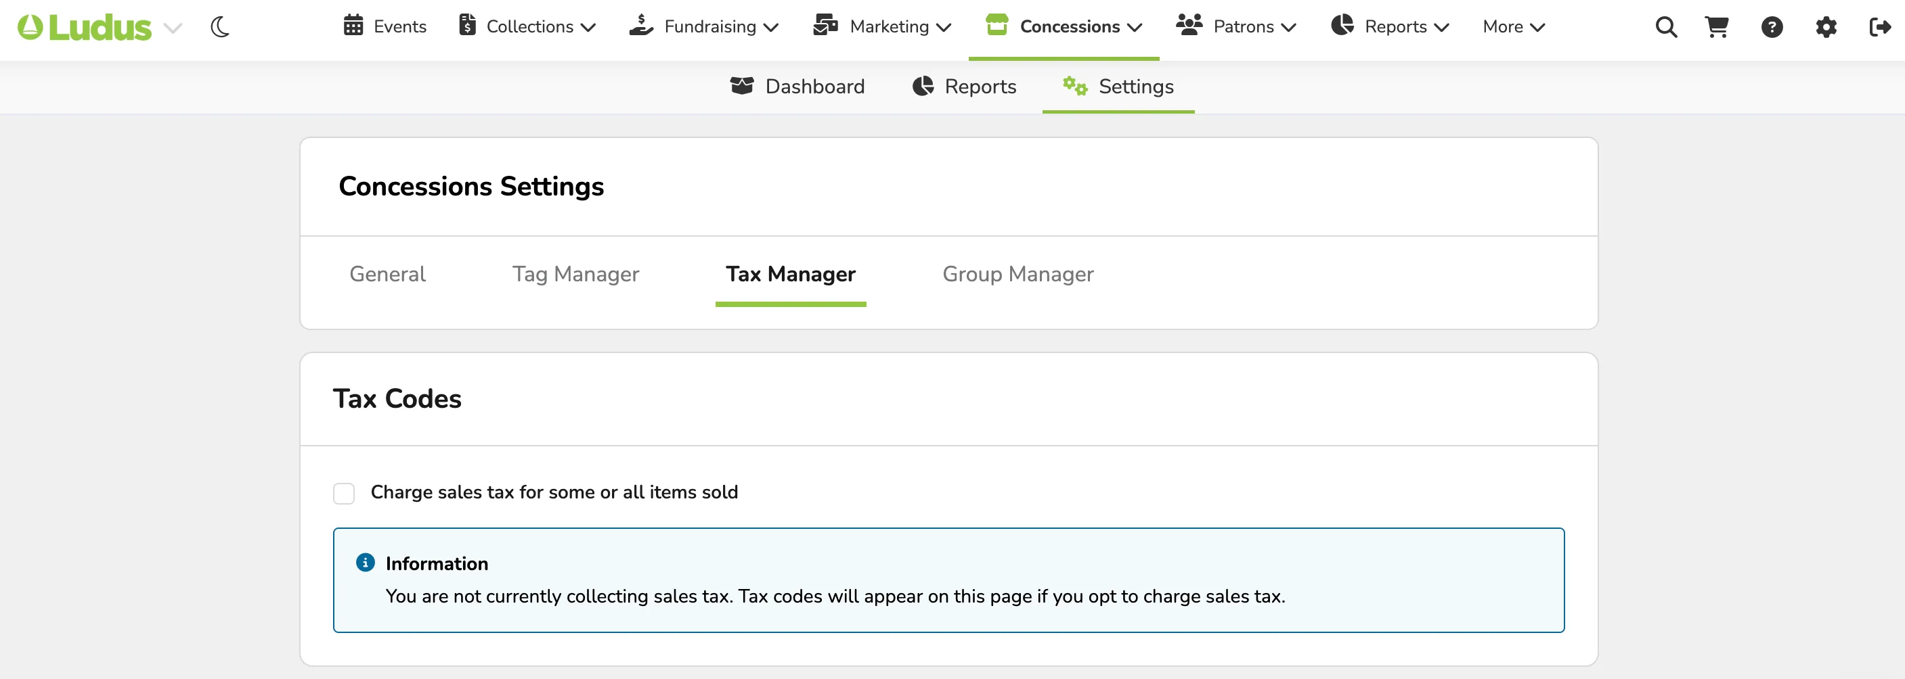The image size is (1905, 679).
Task: Expand the Collections dropdown arrow
Action: click(x=589, y=28)
